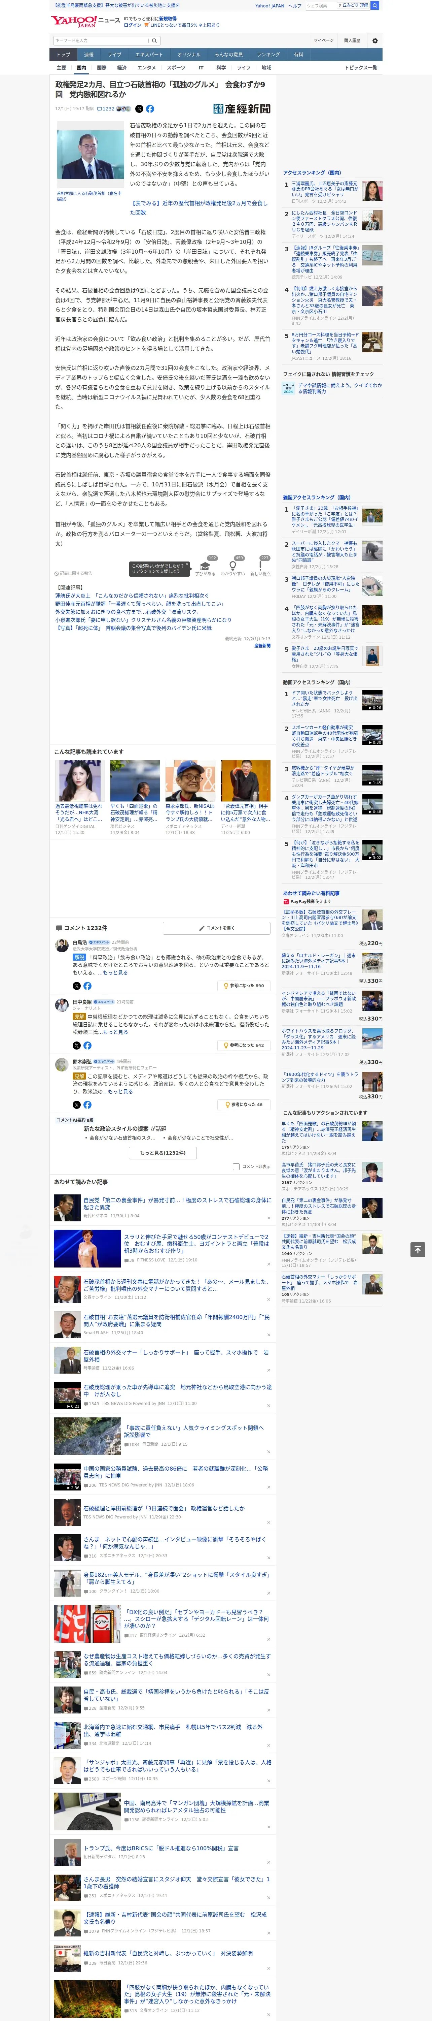The image size is (432, 2021).
Task: Close the reaction tooltip popup
Action: [x=187, y=565]
